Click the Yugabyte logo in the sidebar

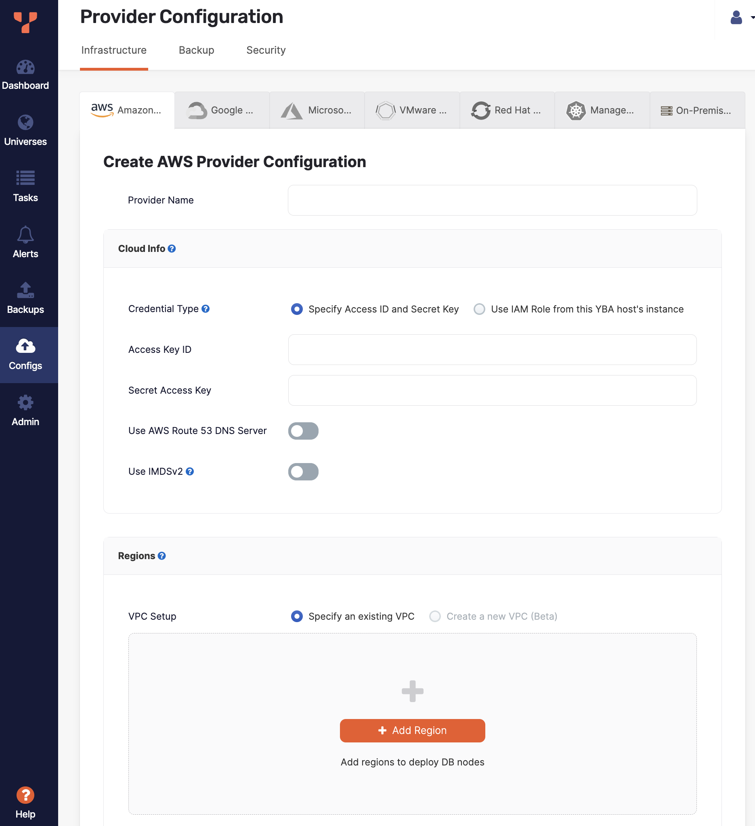25,23
